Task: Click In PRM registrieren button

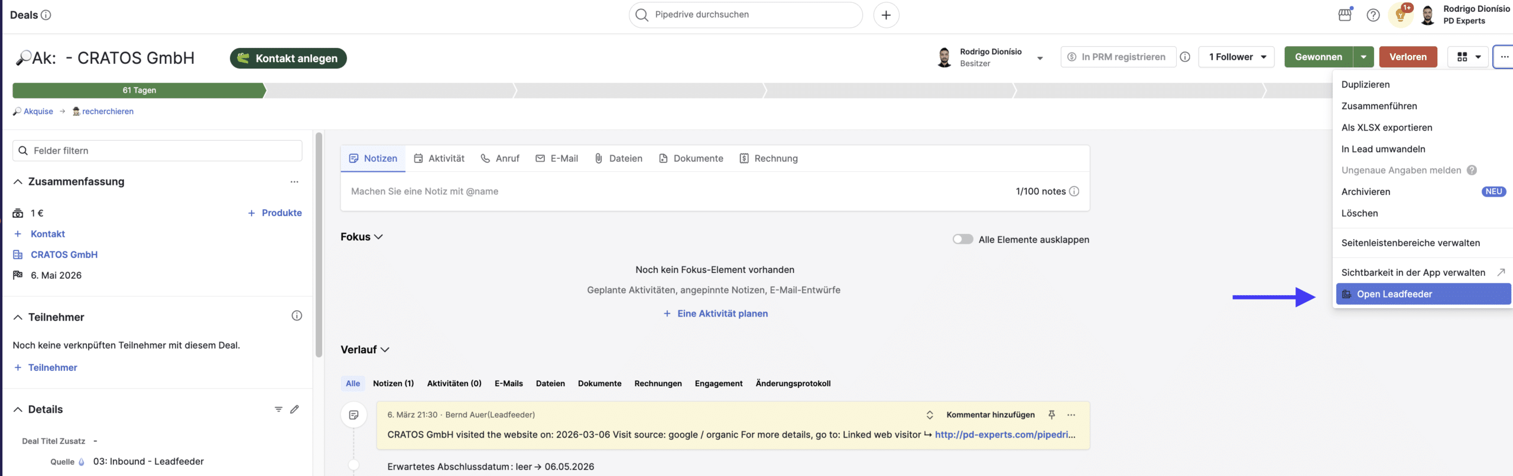Action: point(1118,57)
